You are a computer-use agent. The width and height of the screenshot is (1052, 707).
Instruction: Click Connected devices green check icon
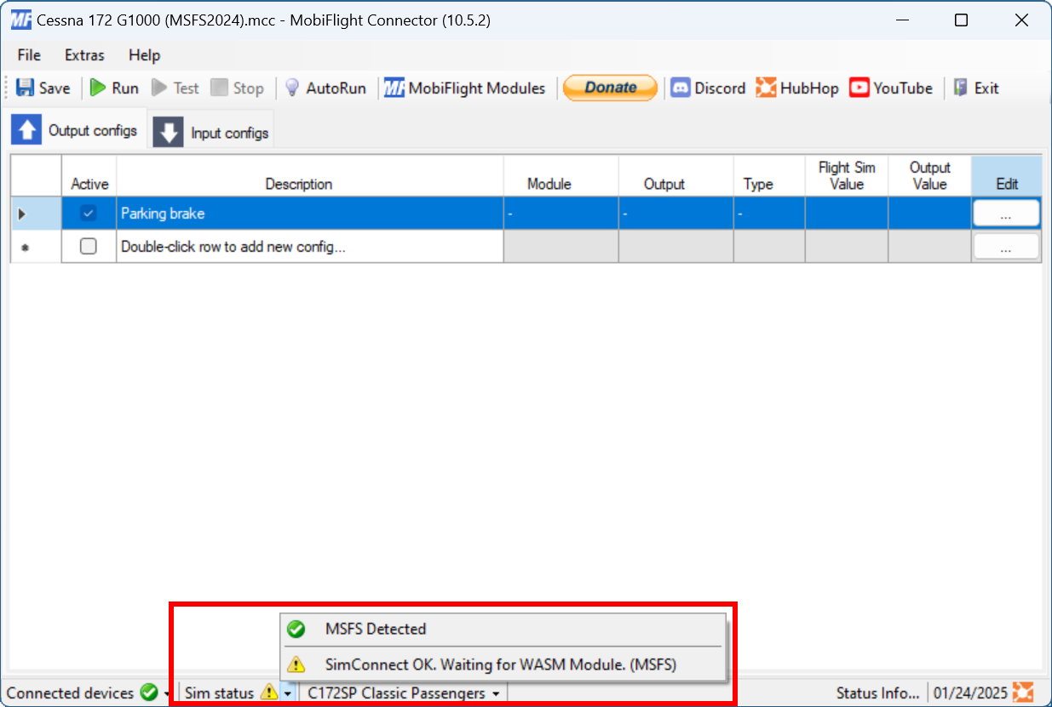[149, 693]
